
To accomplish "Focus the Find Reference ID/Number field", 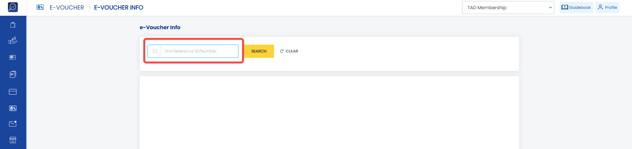I will pyautogui.click(x=199, y=51).
